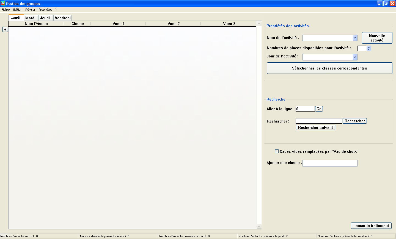Click the scrollbar down arrow
Image resolution: width=396 pixels, height=239 pixels.
pos(259,226)
